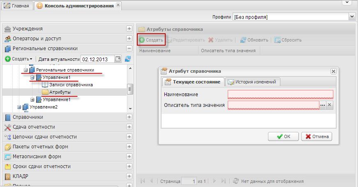Screen dimensions: 358x187
Task: Click Создать in Атрибуты справочника toolbar
Action: [151, 40]
